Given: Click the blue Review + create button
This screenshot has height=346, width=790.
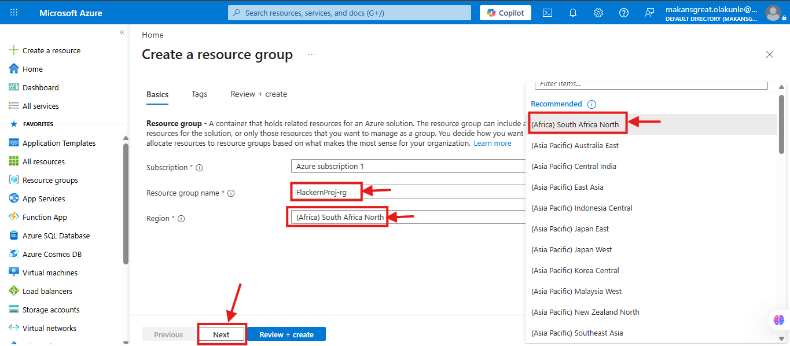Looking at the screenshot, I should [x=286, y=334].
